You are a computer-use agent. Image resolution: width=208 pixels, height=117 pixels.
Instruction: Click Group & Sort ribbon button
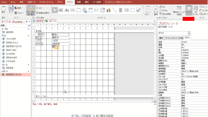coord(31,10)
